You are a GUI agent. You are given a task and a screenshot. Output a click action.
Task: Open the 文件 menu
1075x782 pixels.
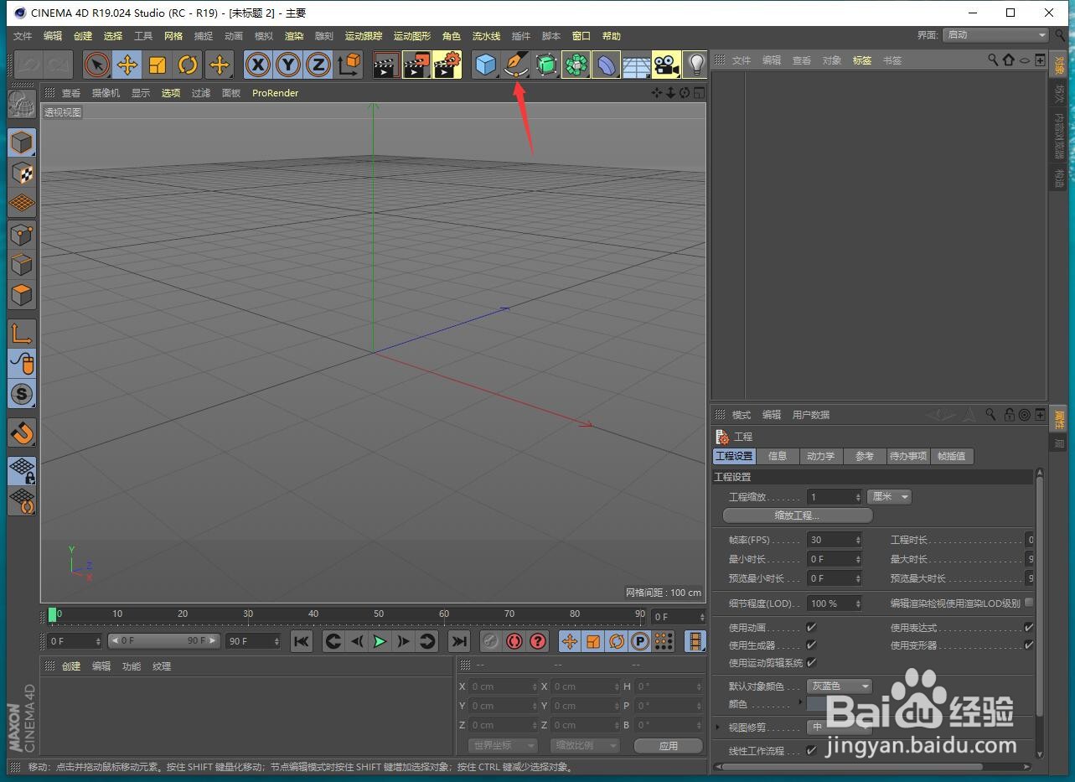point(23,36)
